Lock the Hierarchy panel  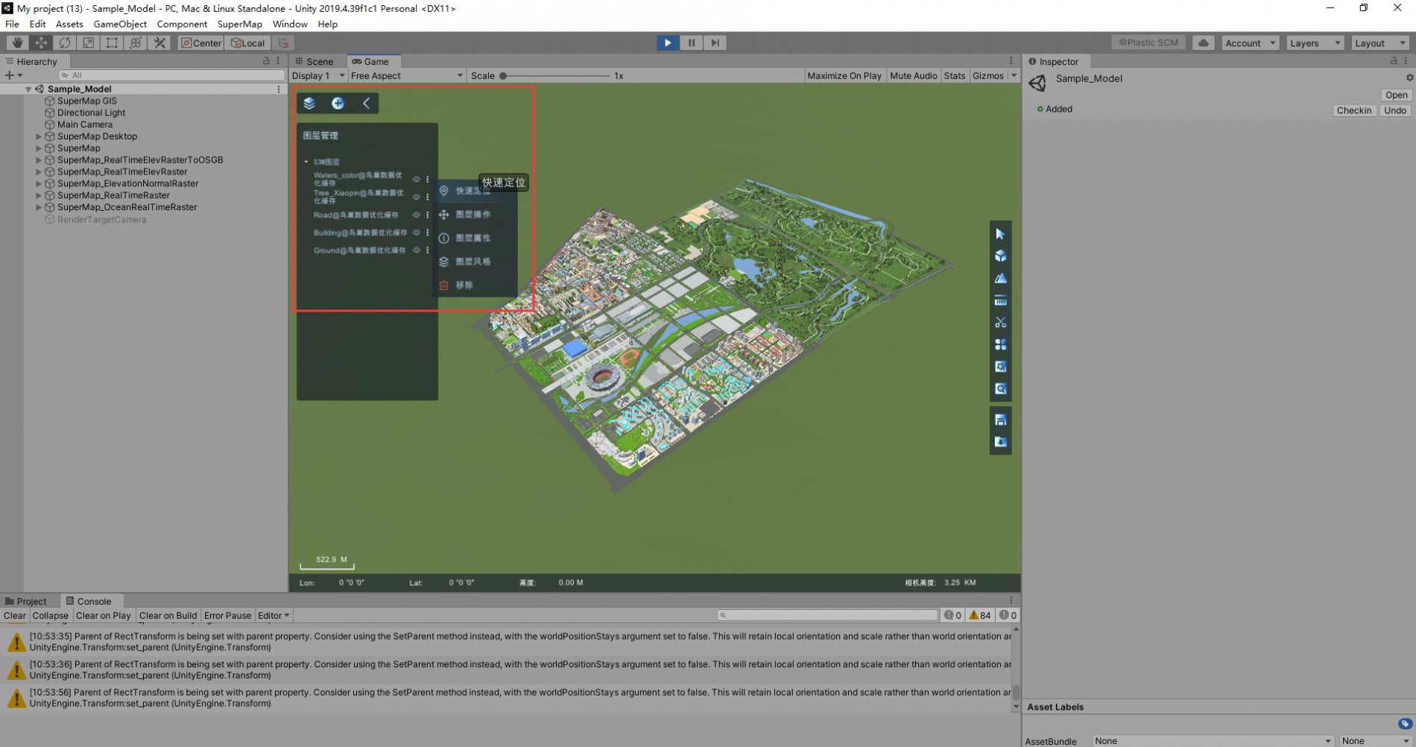pyautogui.click(x=266, y=61)
